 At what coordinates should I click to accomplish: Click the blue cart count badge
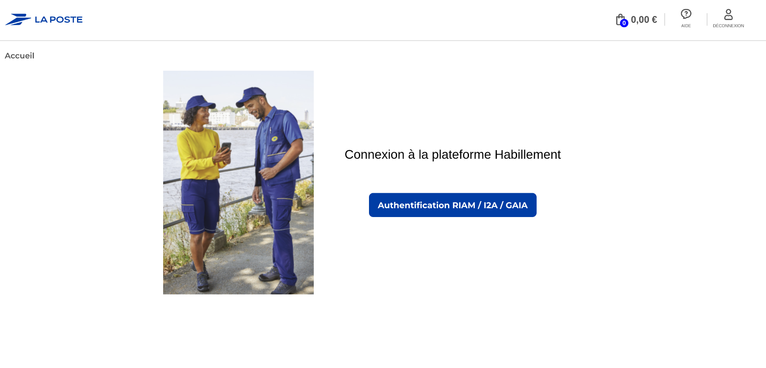click(624, 23)
